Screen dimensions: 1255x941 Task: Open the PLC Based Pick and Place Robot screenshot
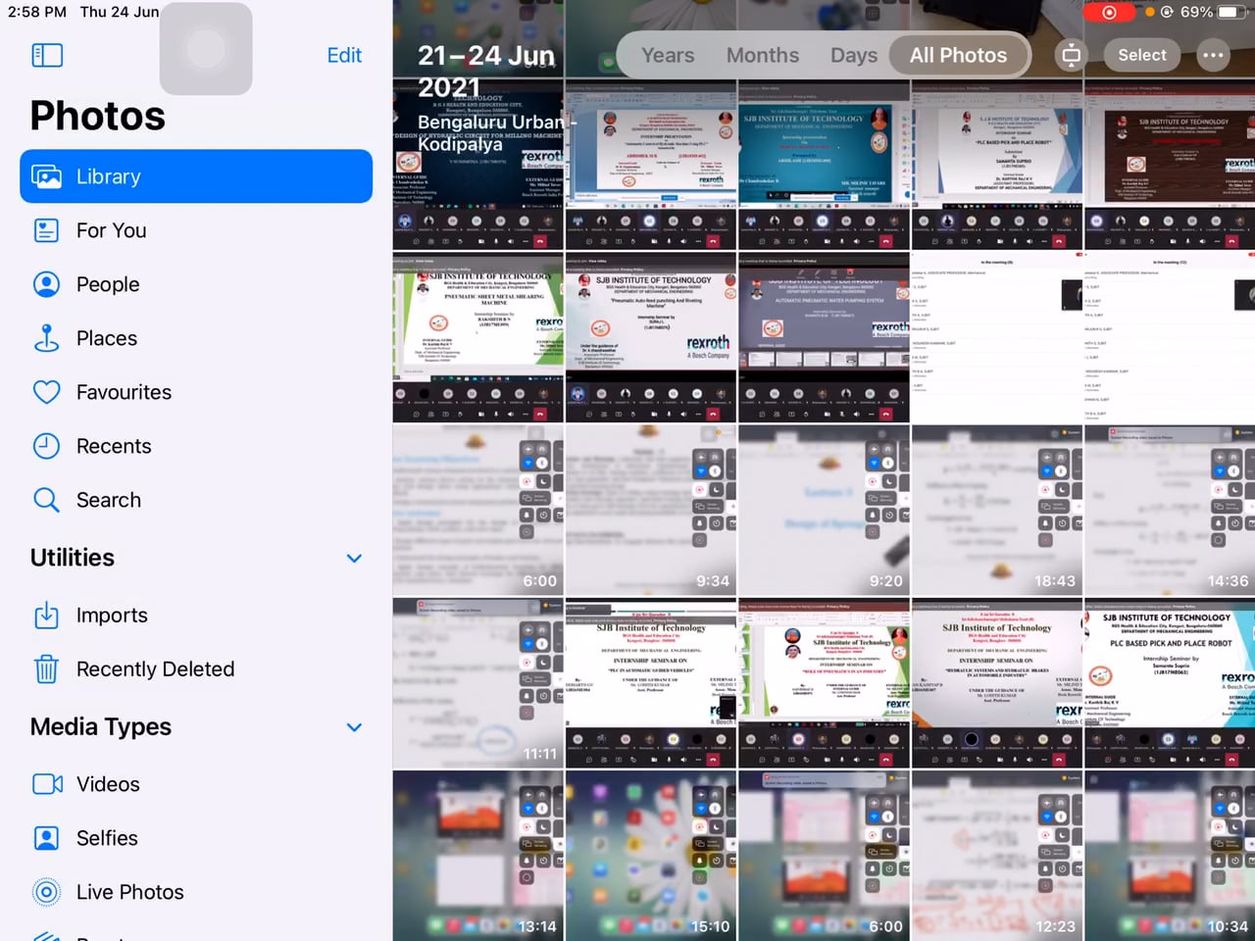coord(1170,683)
